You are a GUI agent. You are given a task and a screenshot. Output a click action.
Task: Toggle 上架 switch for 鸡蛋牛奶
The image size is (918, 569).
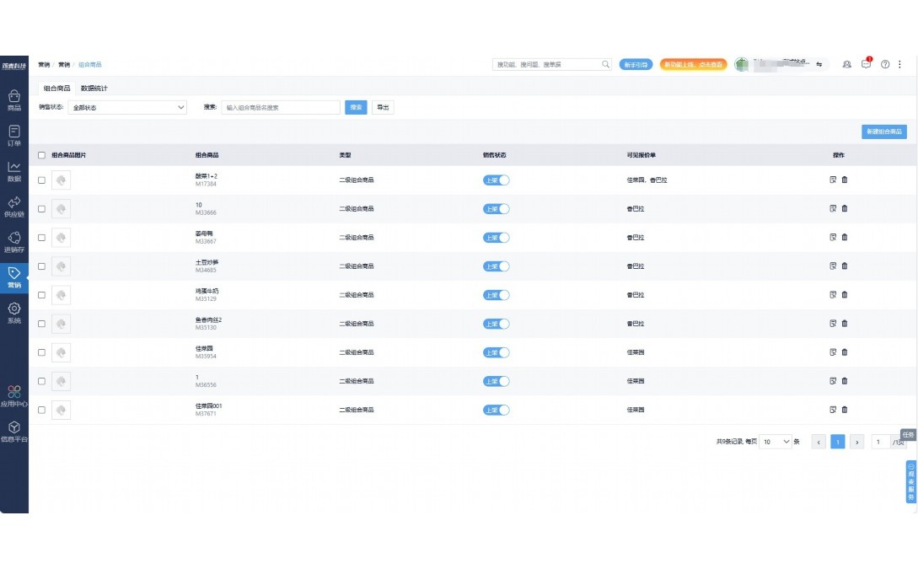pyautogui.click(x=497, y=295)
